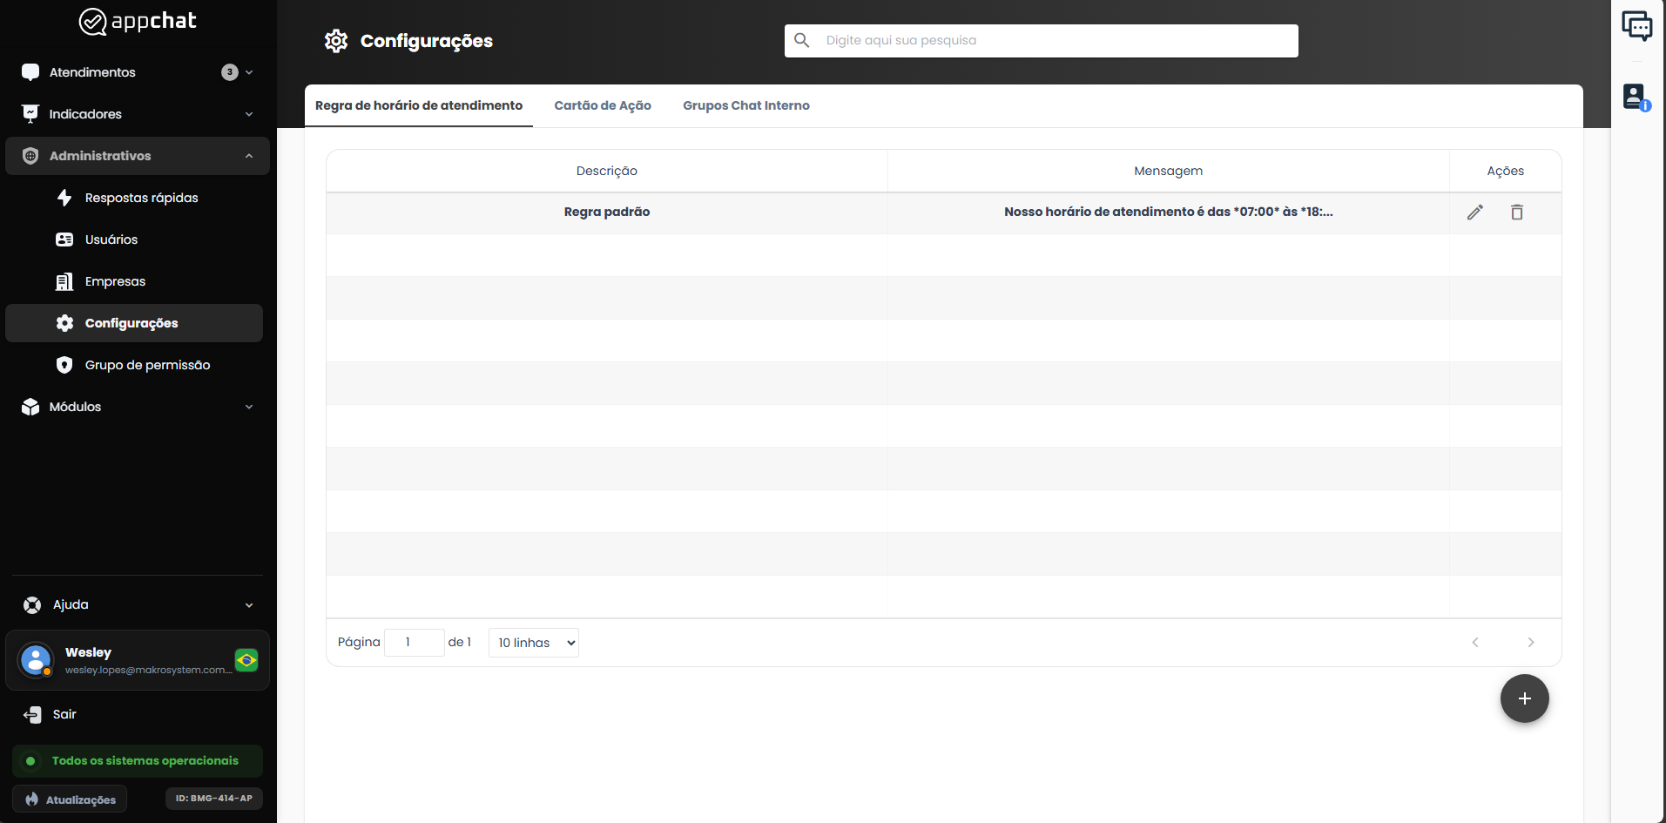Click the search magnifier icon
This screenshot has width=1666, height=823.
(x=802, y=40)
